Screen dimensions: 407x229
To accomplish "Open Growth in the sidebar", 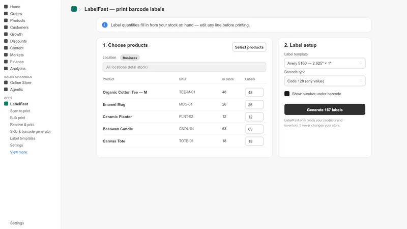I will pyautogui.click(x=16, y=34).
